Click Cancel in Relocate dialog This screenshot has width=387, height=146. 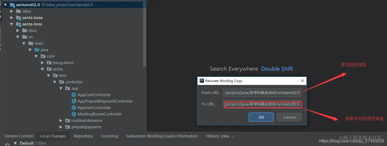tap(289, 117)
